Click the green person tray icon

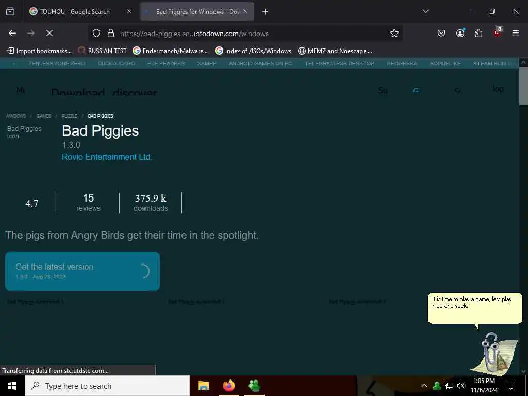(x=437, y=386)
